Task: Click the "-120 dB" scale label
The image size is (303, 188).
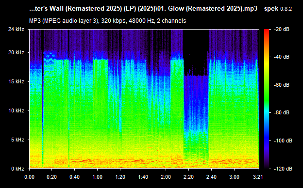Action: click(283, 169)
